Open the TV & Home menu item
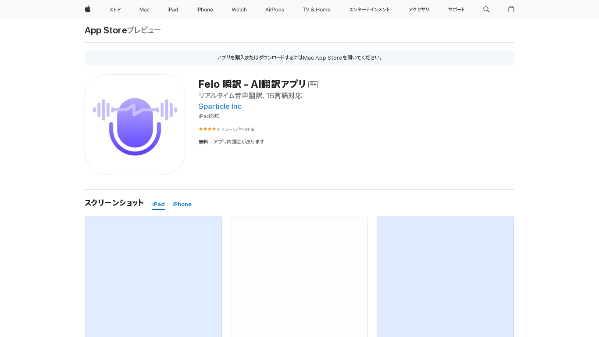Screen dimensions: 599x337 point(317,10)
